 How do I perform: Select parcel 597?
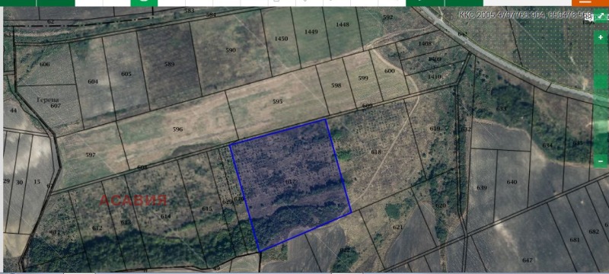click(x=91, y=155)
